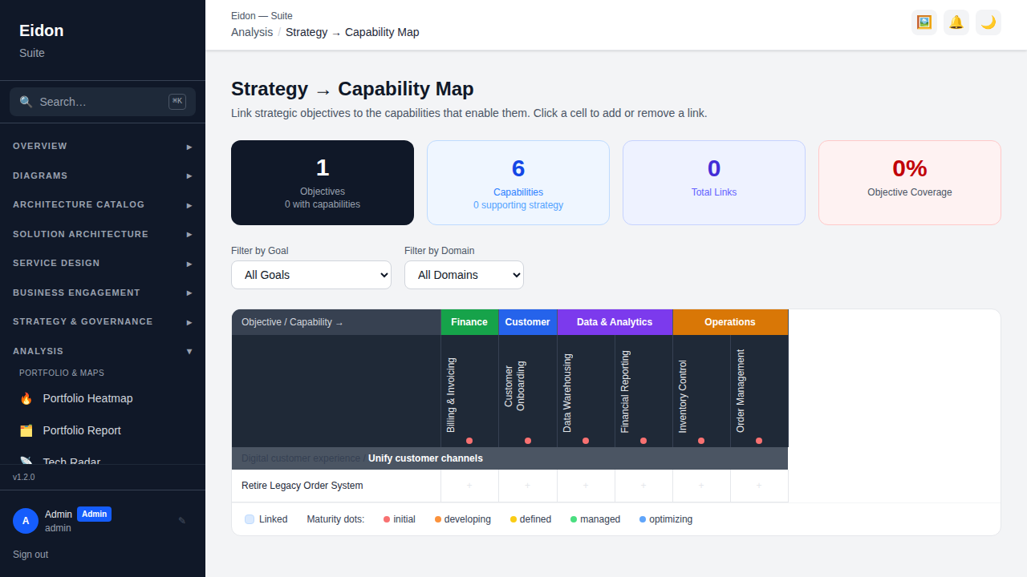The image size is (1027, 577).
Task: Click the Data & Analytics domain header
Action: (615, 322)
